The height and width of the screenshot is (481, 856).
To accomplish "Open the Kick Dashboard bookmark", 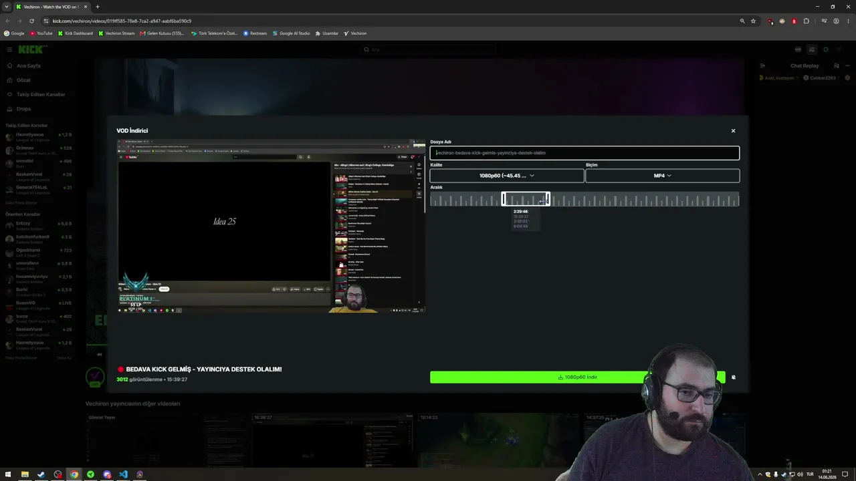I will [76, 33].
